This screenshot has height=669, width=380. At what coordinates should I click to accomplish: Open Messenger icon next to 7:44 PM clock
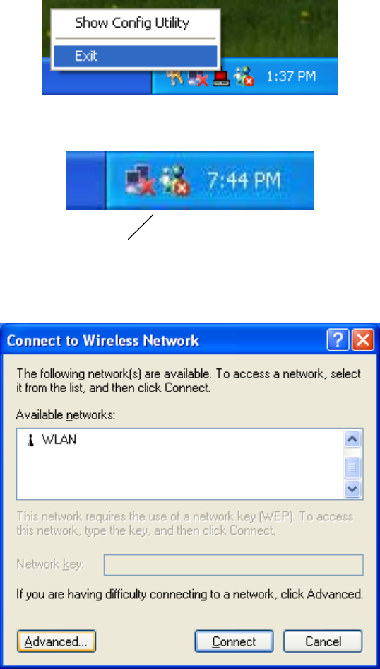tap(174, 180)
